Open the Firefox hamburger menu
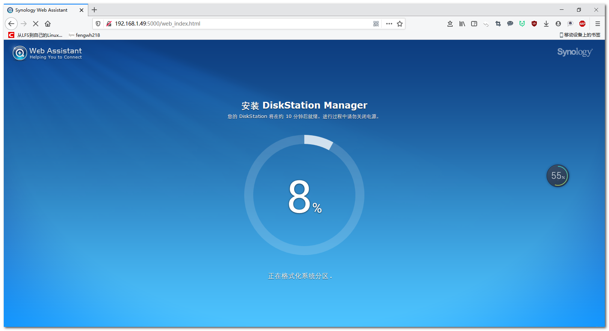The image size is (609, 331). pos(598,24)
